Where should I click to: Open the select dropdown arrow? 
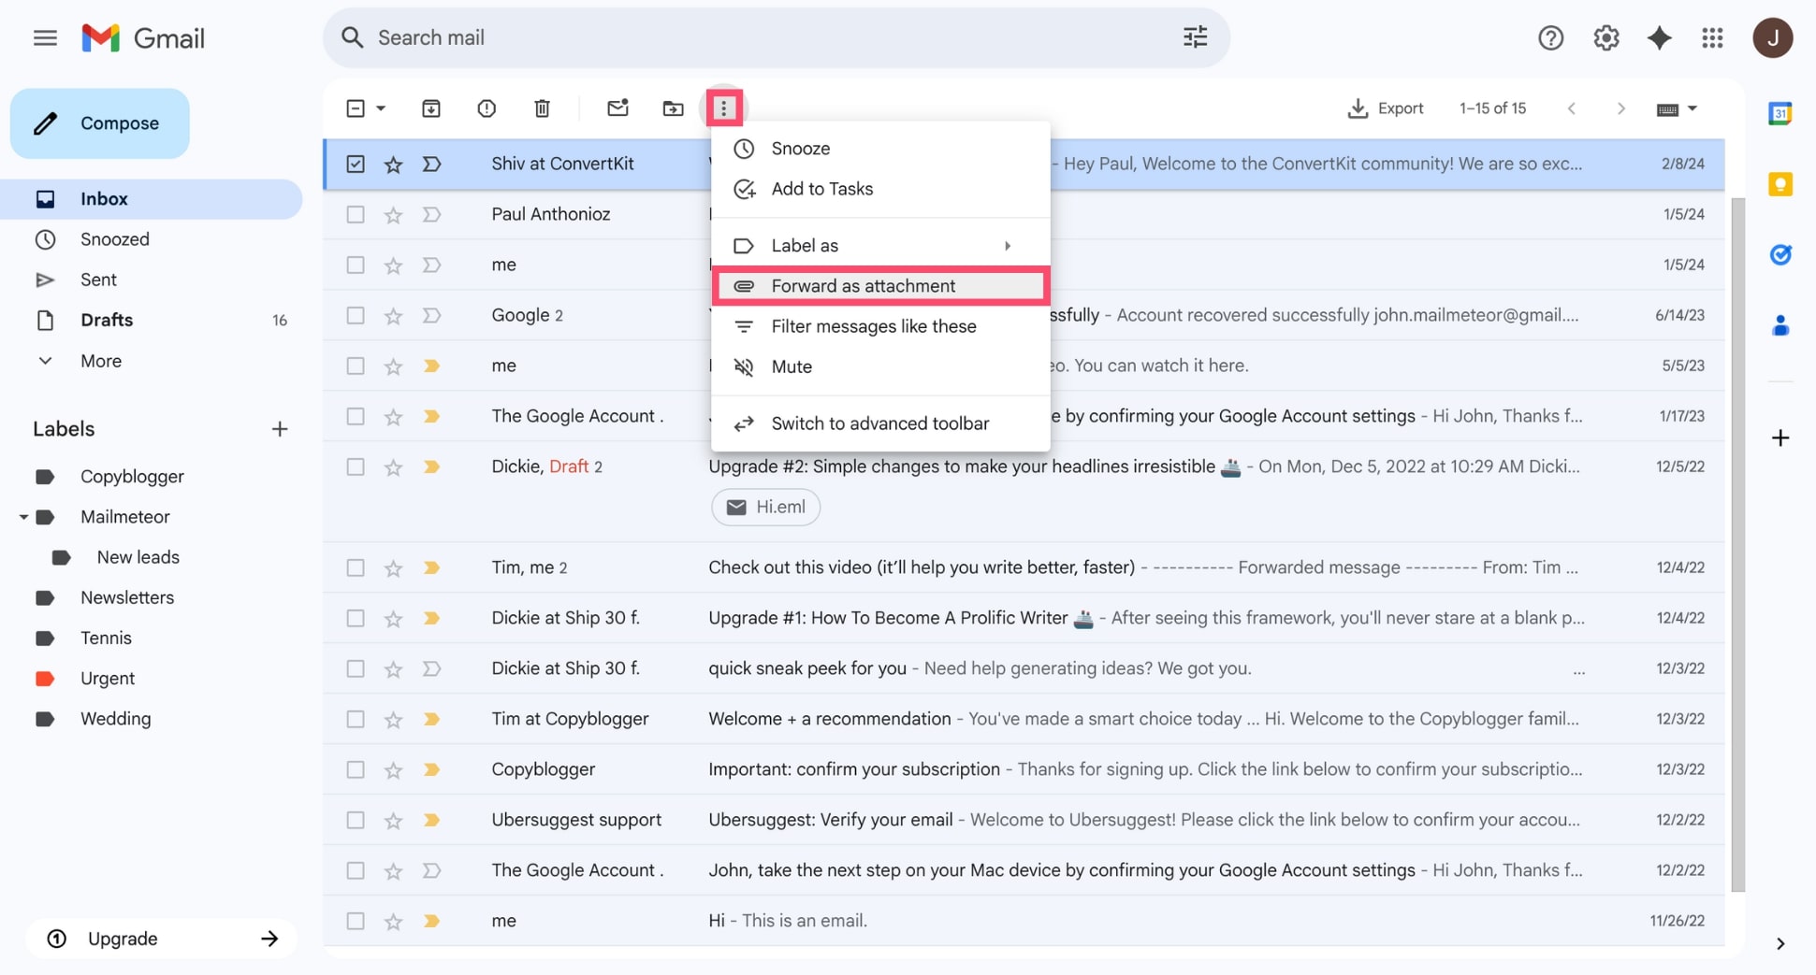tap(381, 108)
